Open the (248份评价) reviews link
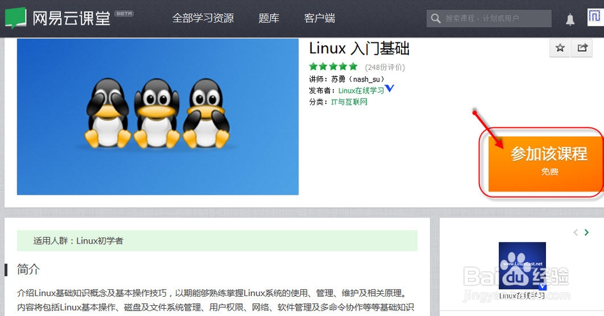The height and width of the screenshot is (316, 604). tap(385, 68)
